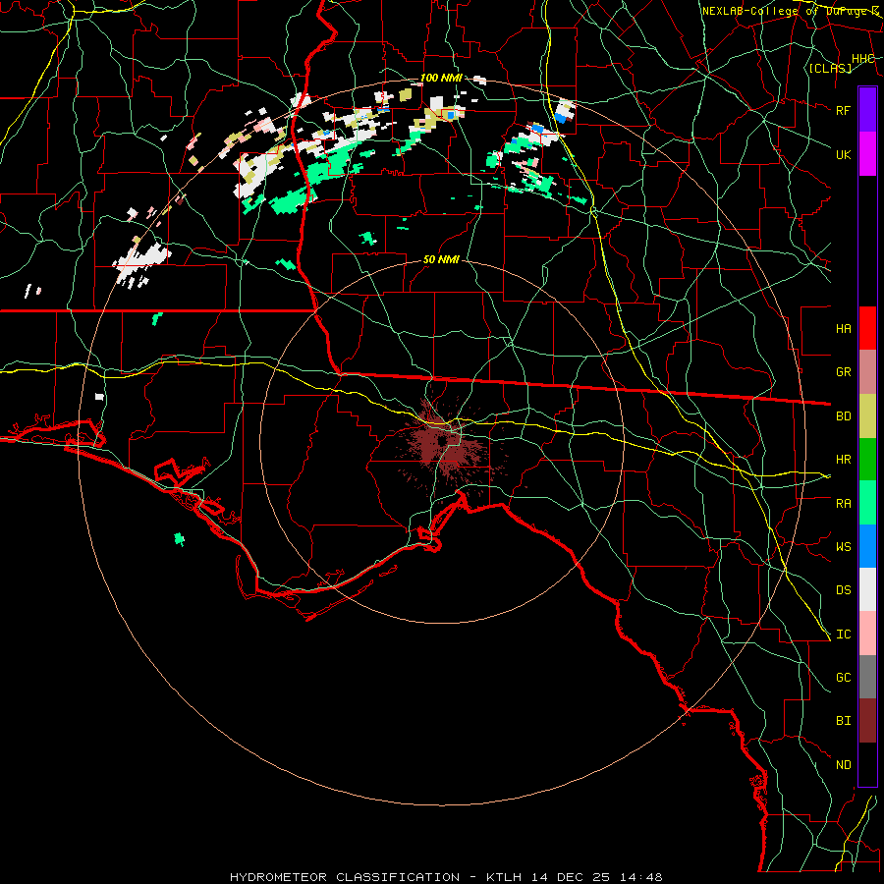Screen dimensions: 884x884
Task: Click the brown biological echo cluster at radar center
Action: pos(445,443)
